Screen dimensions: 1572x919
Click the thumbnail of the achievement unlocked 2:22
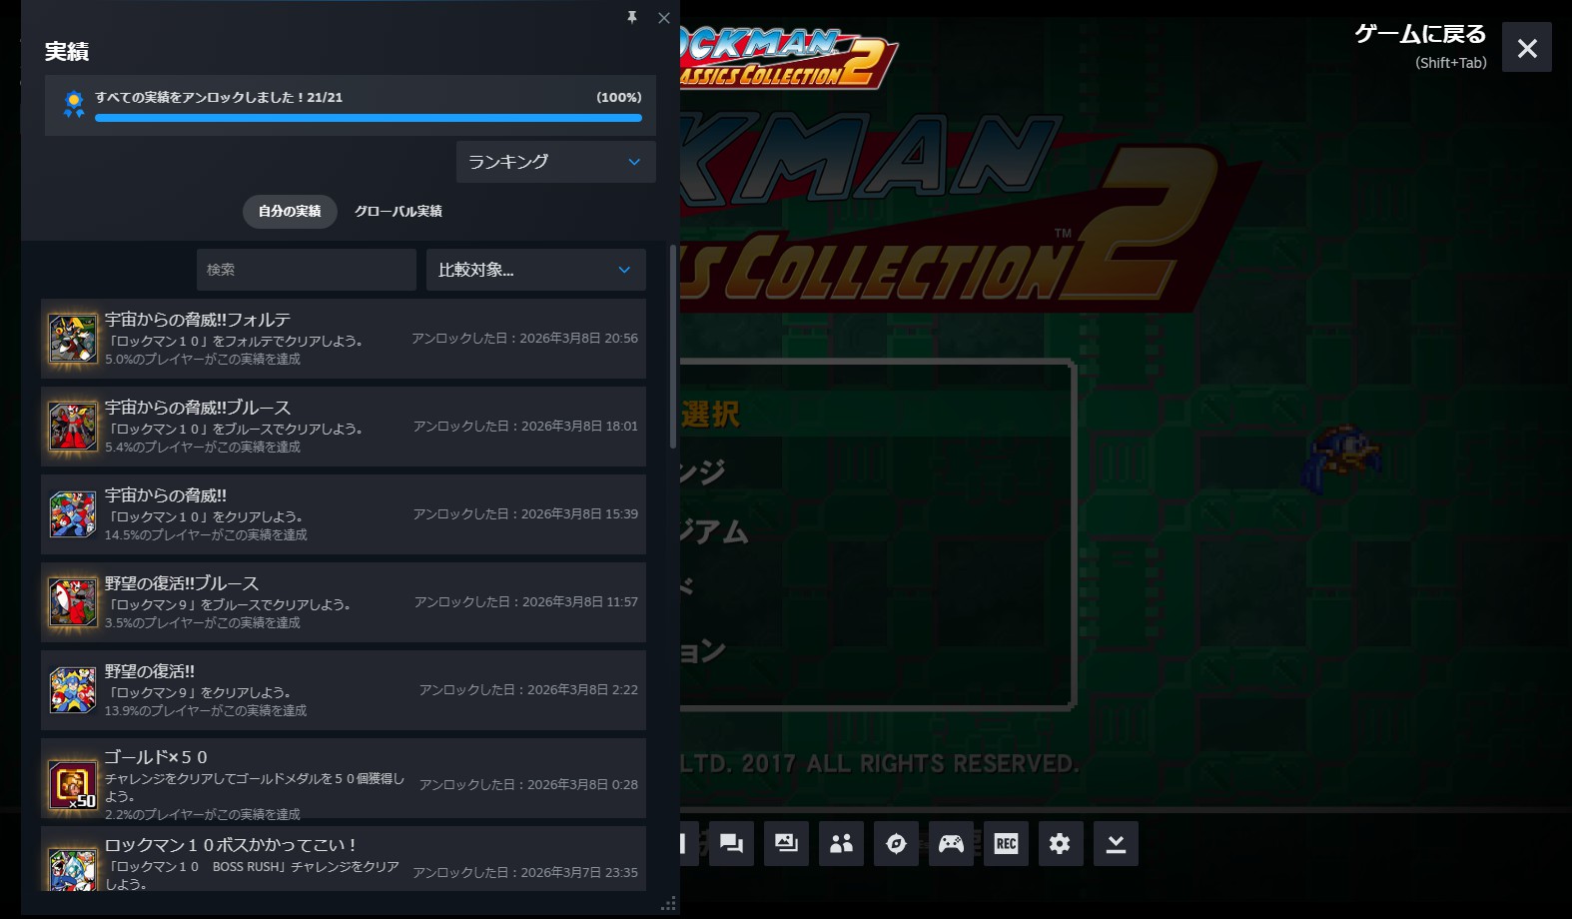(73, 690)
